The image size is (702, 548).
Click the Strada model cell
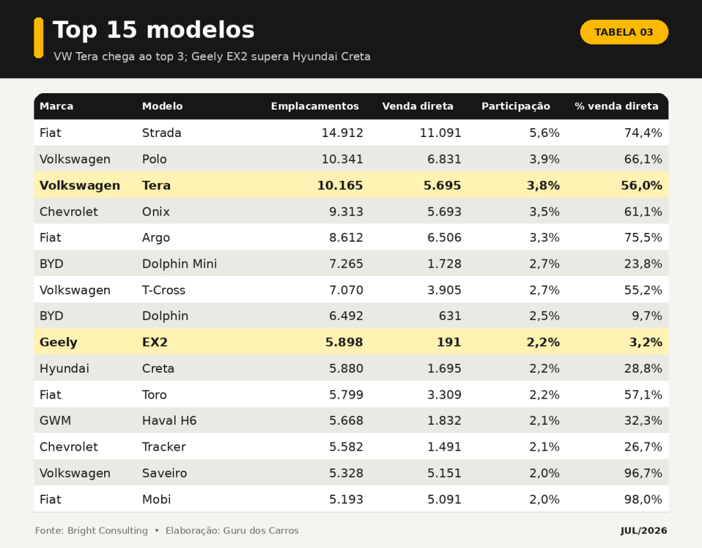pos(162,133)
